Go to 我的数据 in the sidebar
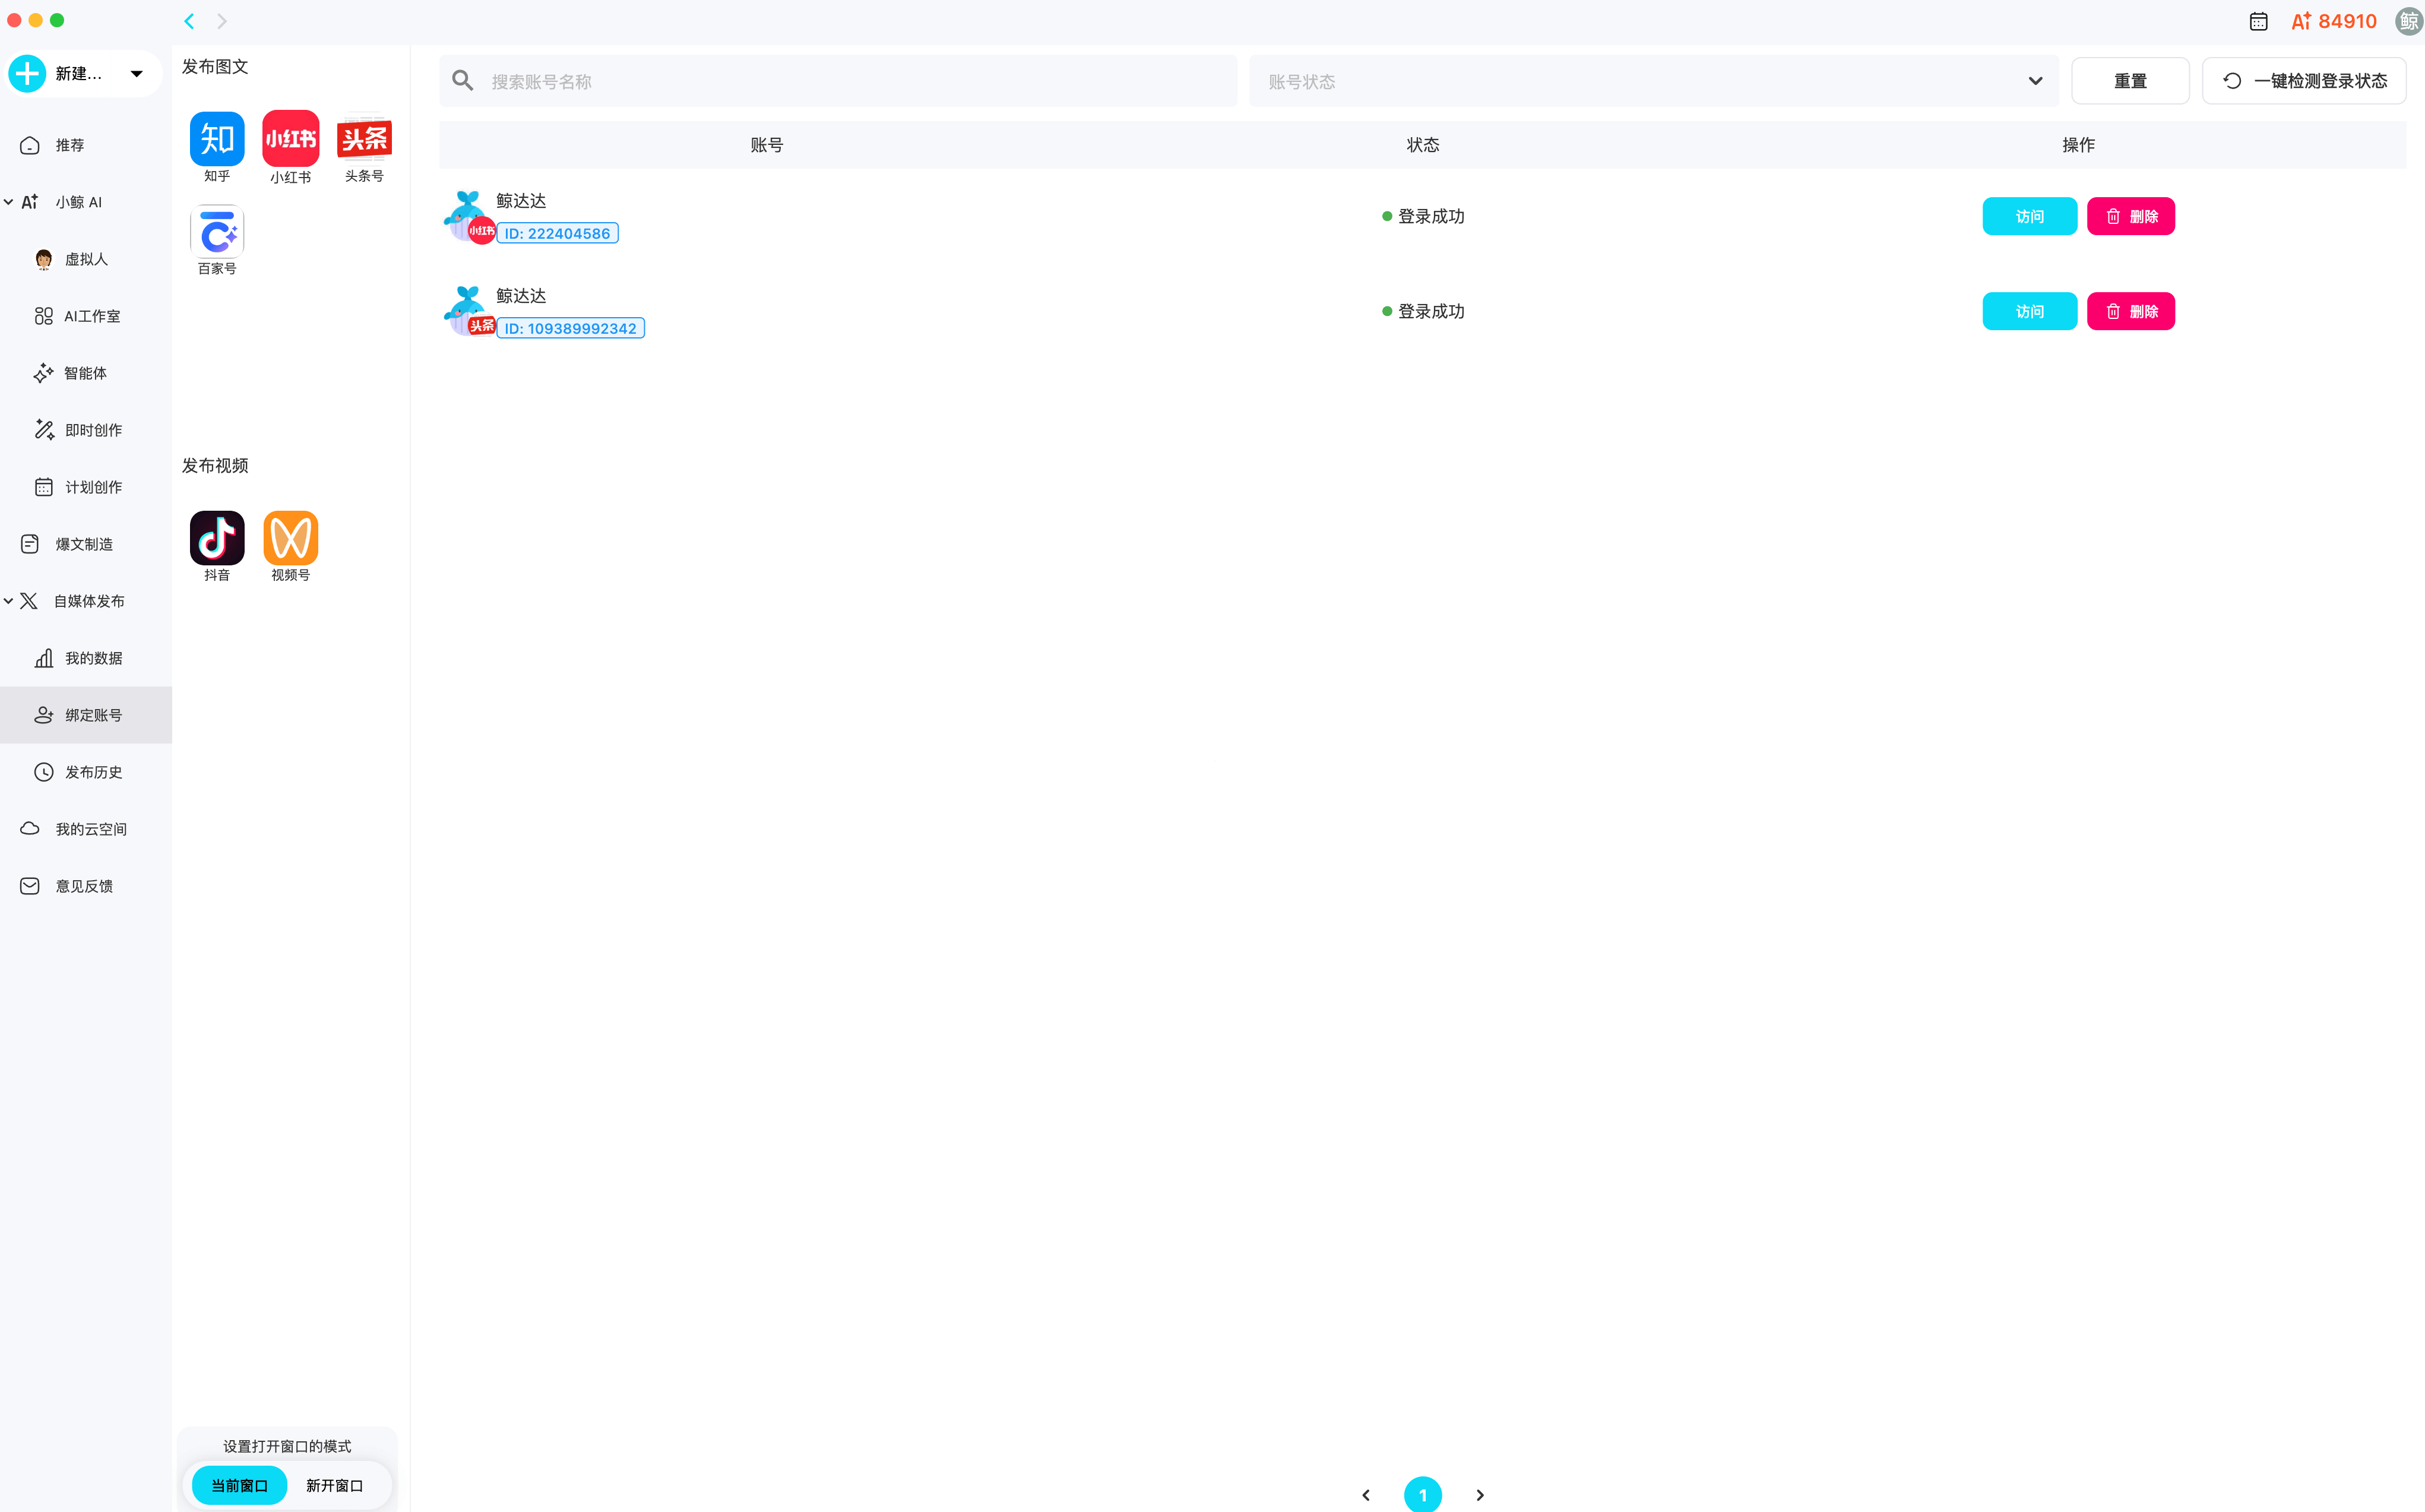The height and width of the screenshot is (1512, 2425). (92, 658)
